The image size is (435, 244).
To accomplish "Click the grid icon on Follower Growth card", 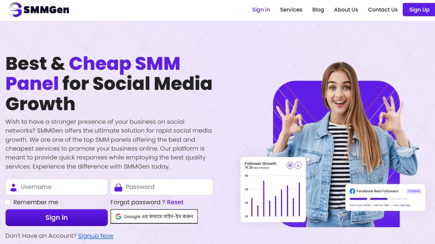I will tap(290, 165).
